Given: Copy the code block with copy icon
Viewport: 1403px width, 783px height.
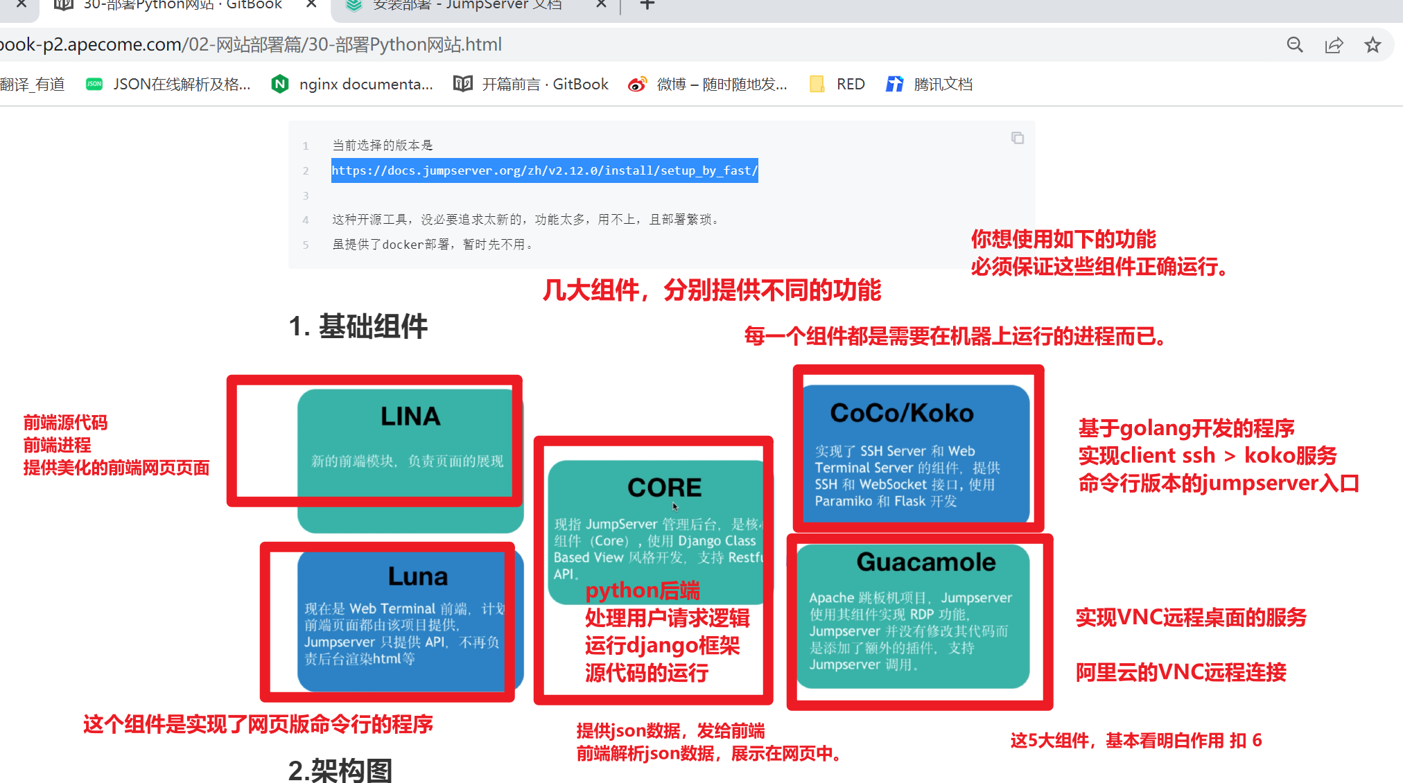Looking at the screenshot, I should (1017, 138).
